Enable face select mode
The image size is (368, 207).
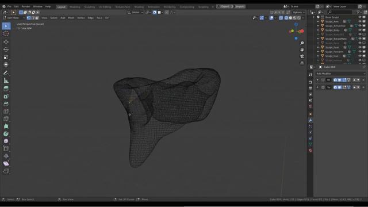tap(37, 18)
